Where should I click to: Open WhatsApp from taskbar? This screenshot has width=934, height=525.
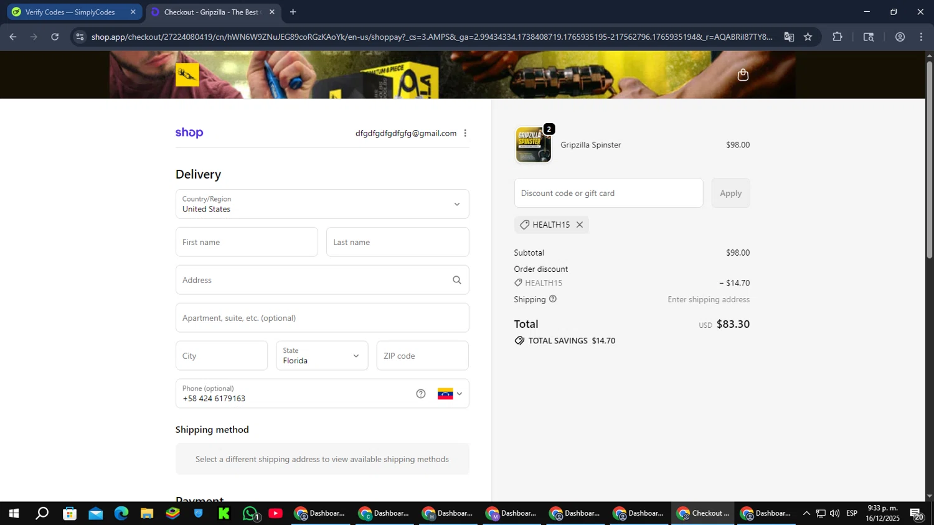[250, 513]
